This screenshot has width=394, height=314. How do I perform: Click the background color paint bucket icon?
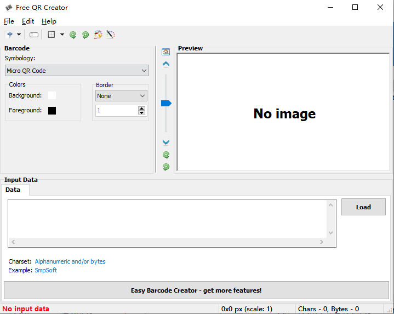click(98, 35)
